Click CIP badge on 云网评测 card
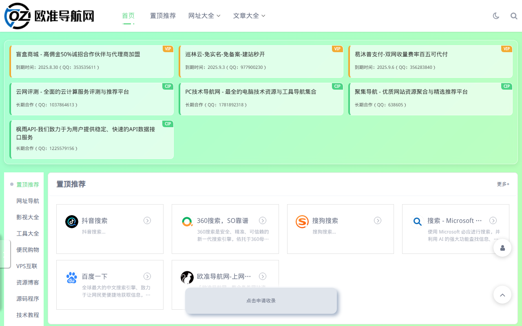 coord(168,86)
